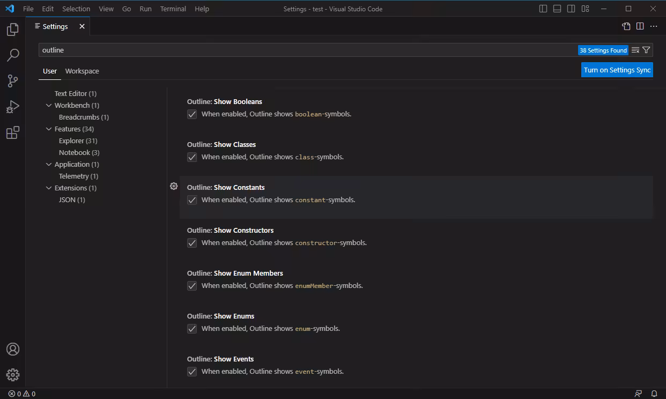Click the Outline: Show Booleans title
Viewport: 666px width, 399px height.
click(x=225, y=101)
